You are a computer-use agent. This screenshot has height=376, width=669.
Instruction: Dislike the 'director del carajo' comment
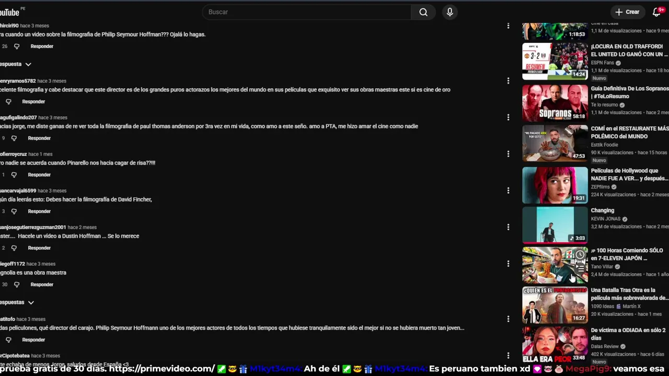pos(8,340)
